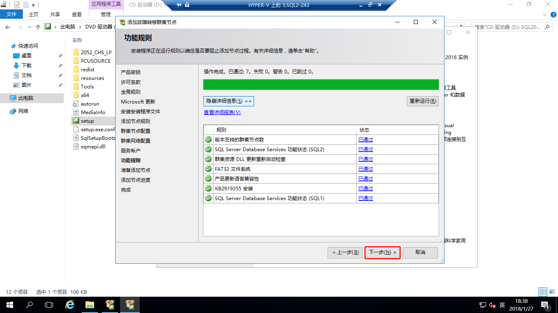Click green check icon for FAT32 文件系统
The image size is (558, 313).
click(x=208, y=169)
